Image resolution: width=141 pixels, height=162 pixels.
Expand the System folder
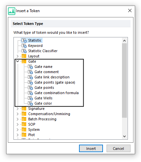click(x=17, y=130)
